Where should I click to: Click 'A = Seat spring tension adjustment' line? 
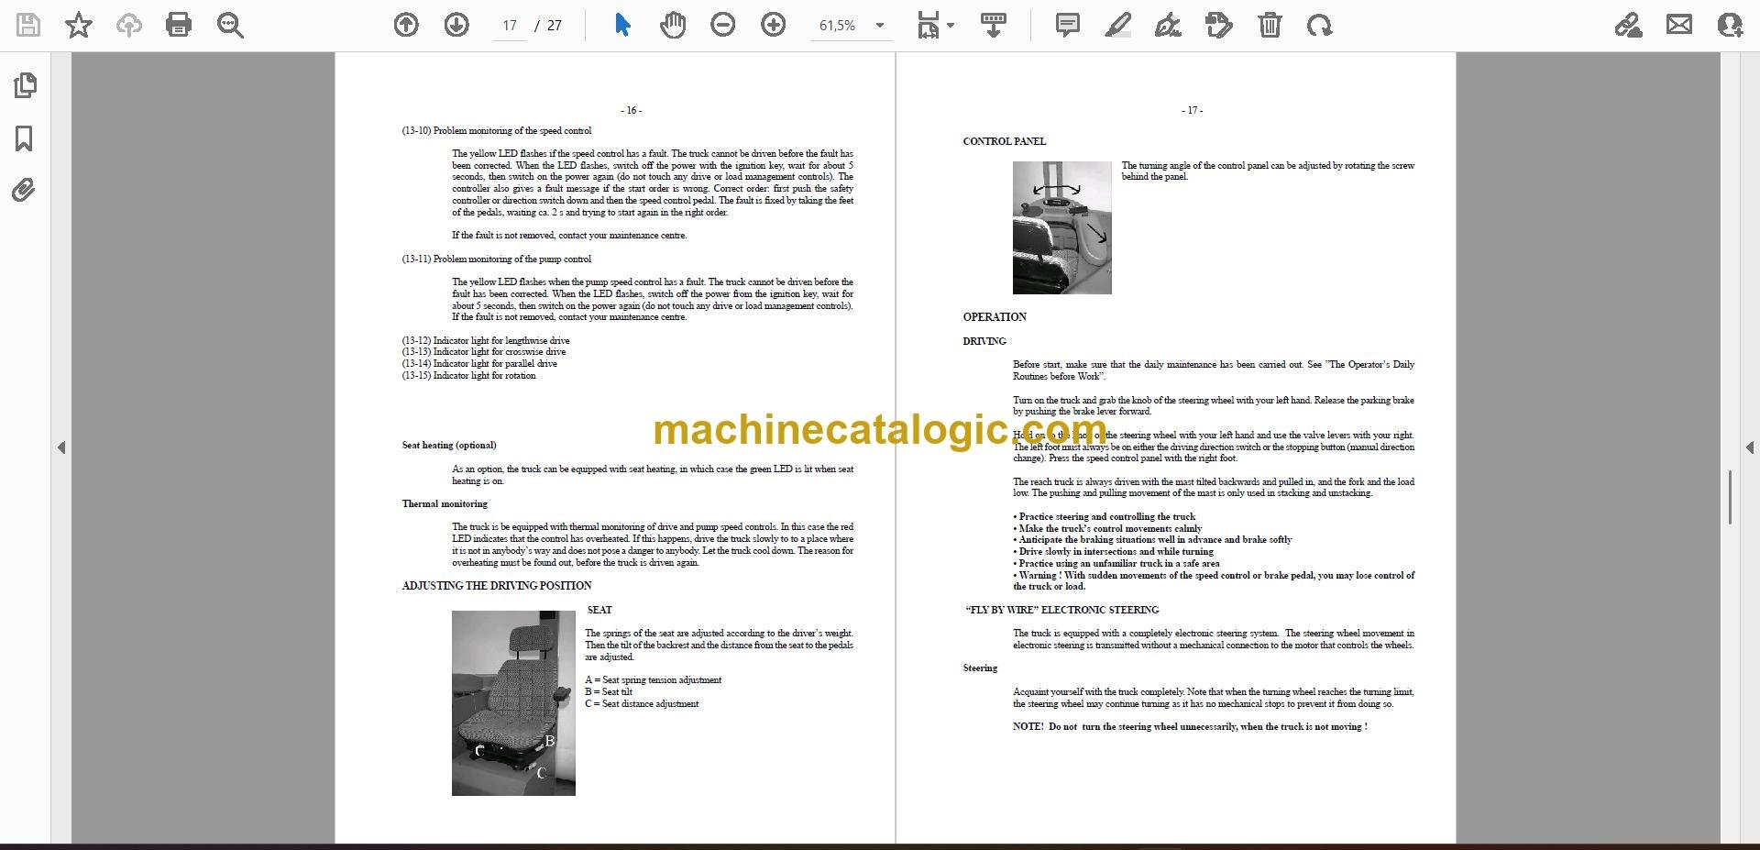coord(654,680)
